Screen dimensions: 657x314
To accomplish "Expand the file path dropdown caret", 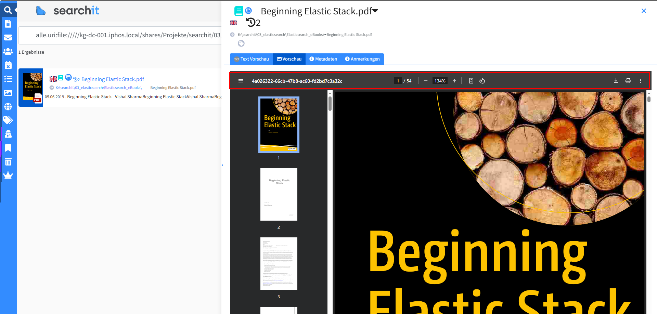I will coord(325,35).
